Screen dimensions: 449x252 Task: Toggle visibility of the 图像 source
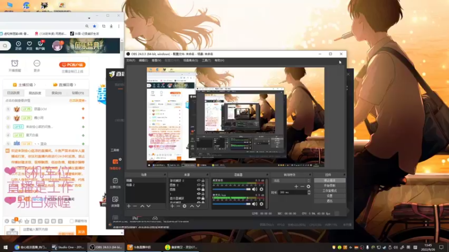(199, 189)
